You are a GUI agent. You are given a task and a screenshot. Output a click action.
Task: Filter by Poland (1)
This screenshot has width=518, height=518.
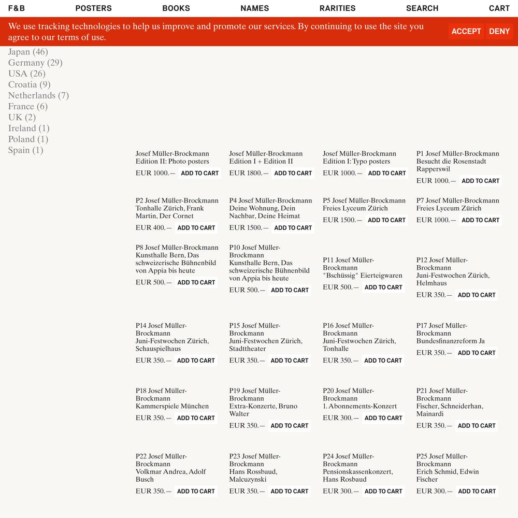point(28,139)
